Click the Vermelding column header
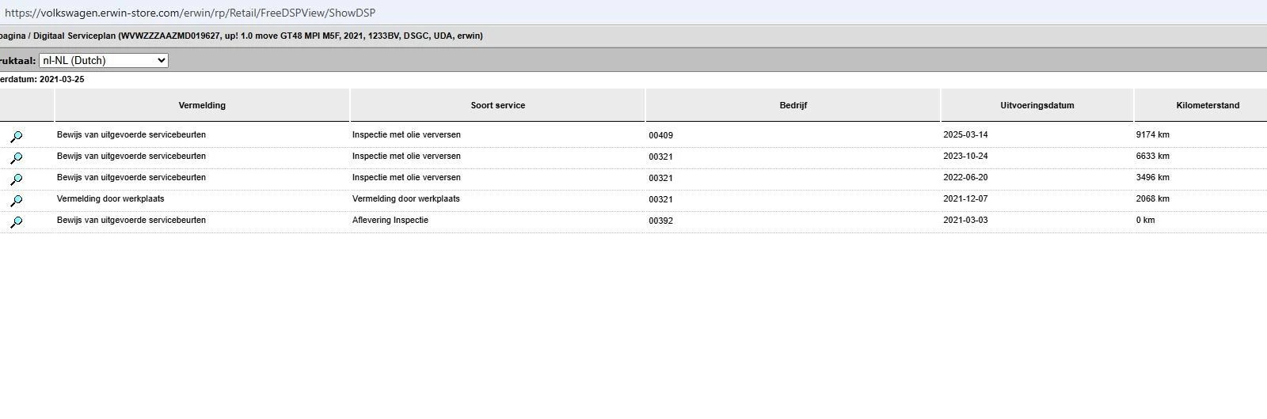 pos(202,105)
